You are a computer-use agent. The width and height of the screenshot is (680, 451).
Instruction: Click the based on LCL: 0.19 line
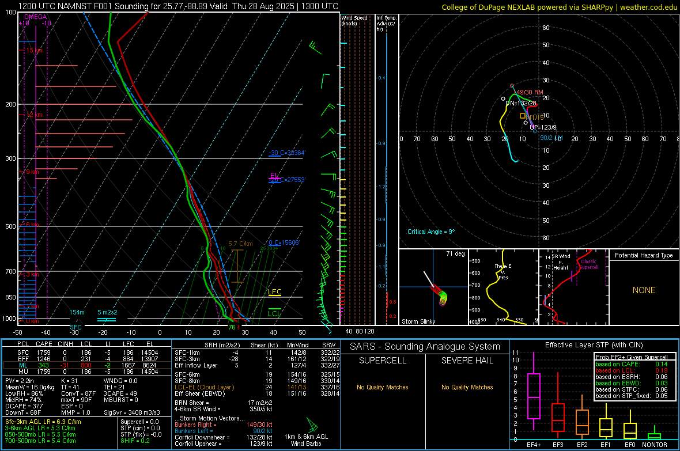pos(632,370)
